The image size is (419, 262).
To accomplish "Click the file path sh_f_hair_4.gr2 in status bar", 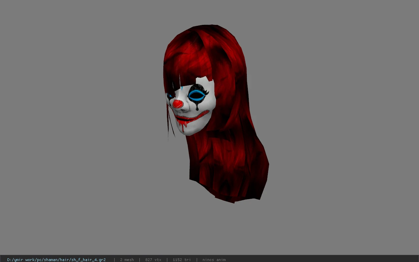I will tap(56, 260).
